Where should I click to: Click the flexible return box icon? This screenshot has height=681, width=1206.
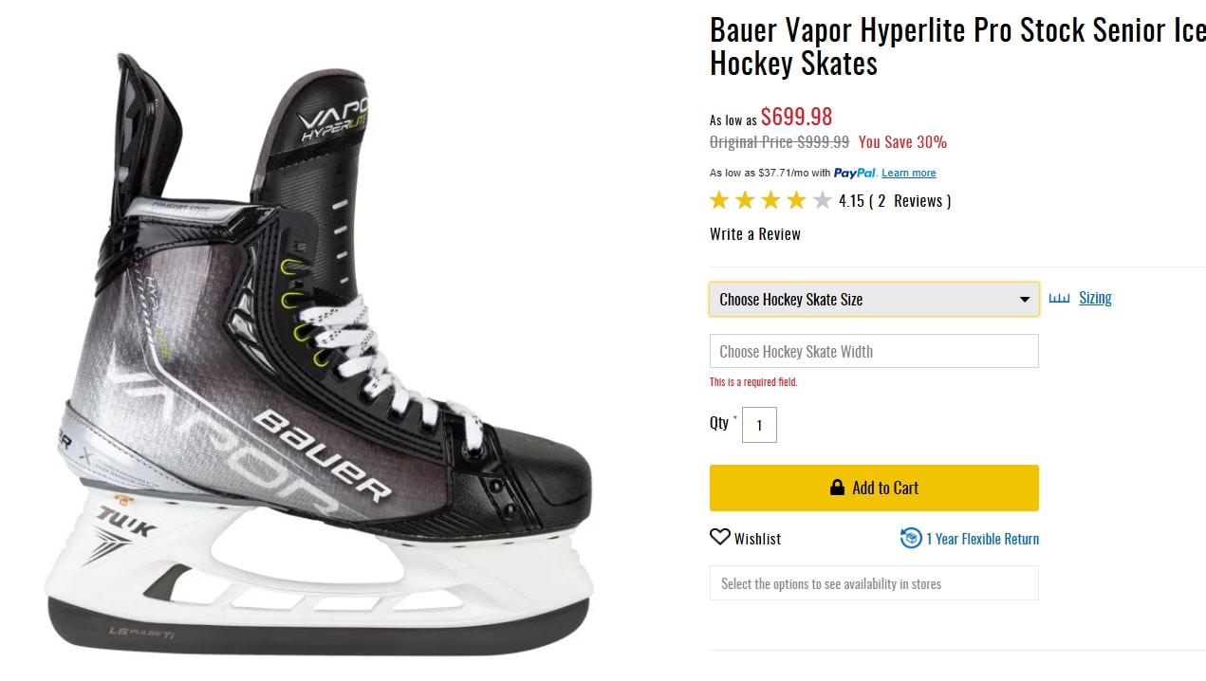click(x=911, y=539)
